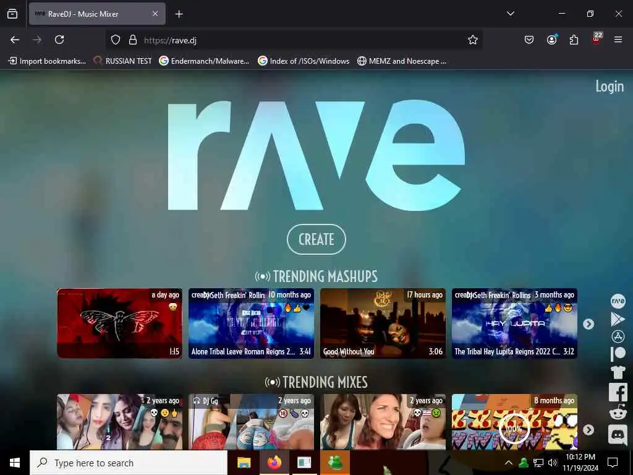Screen dimensions: 633x475
Task: Open the Reddit icon in sidebar
Action: 618,413
